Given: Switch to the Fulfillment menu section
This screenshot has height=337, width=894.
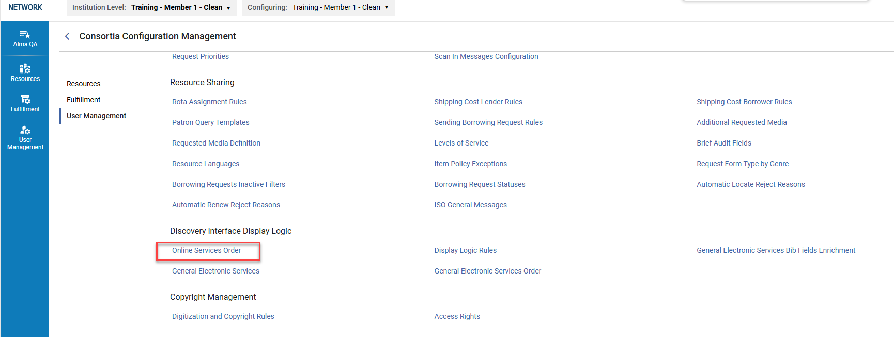Looking at the screenshot, I should point(84,100).
